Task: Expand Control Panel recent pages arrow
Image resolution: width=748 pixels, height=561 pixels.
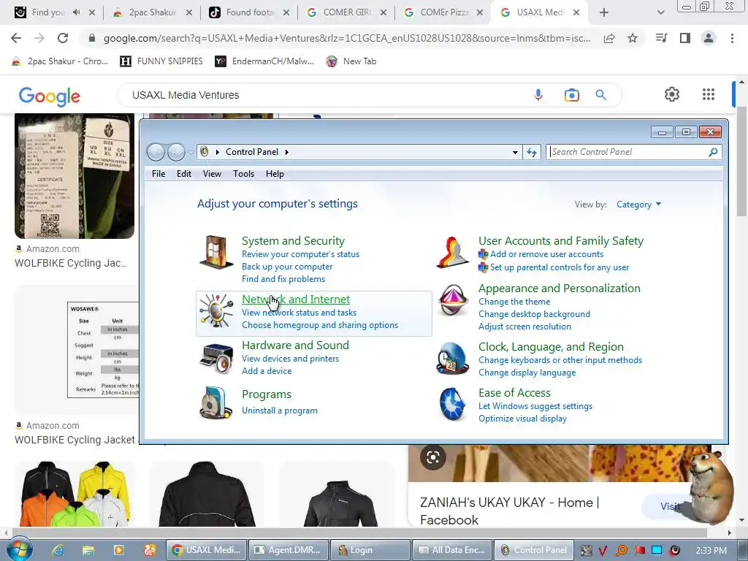Action: (191, 152)
